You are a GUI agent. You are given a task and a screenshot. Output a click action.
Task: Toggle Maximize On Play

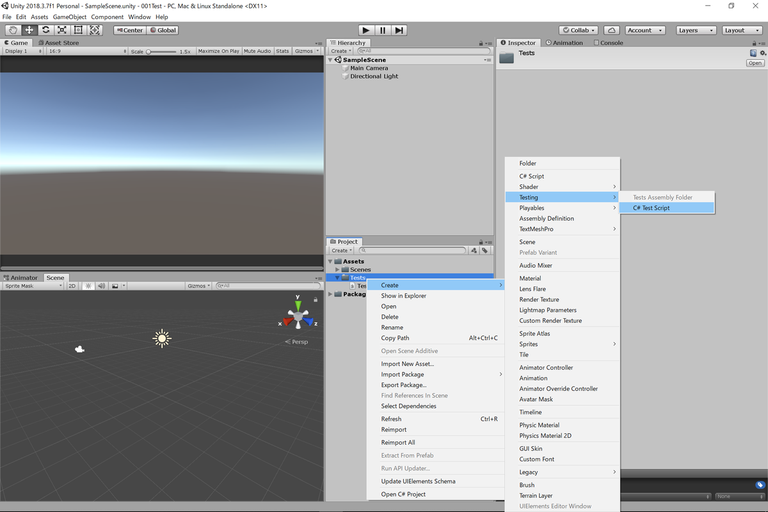(x=219, y=51)
